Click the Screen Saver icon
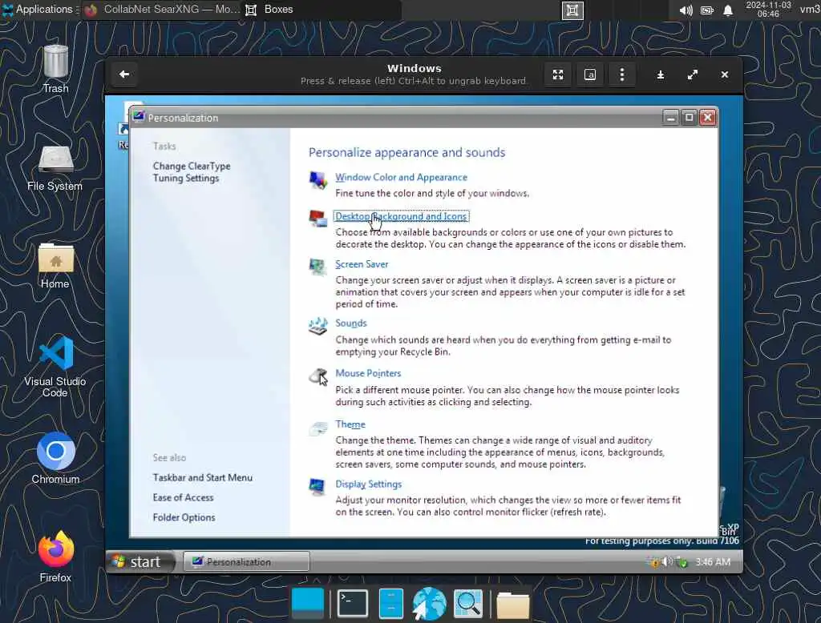The image size is (821, 623). (317, 267)
